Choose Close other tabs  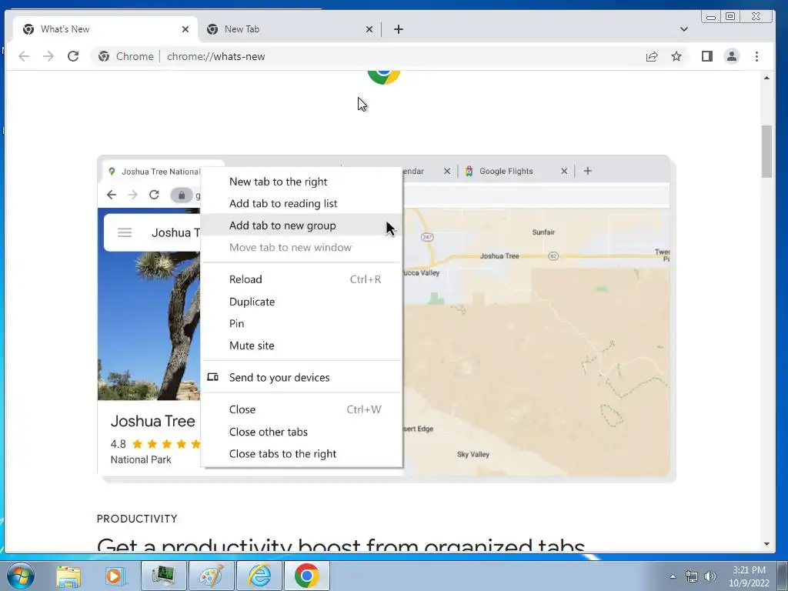(x=302, y=432)
